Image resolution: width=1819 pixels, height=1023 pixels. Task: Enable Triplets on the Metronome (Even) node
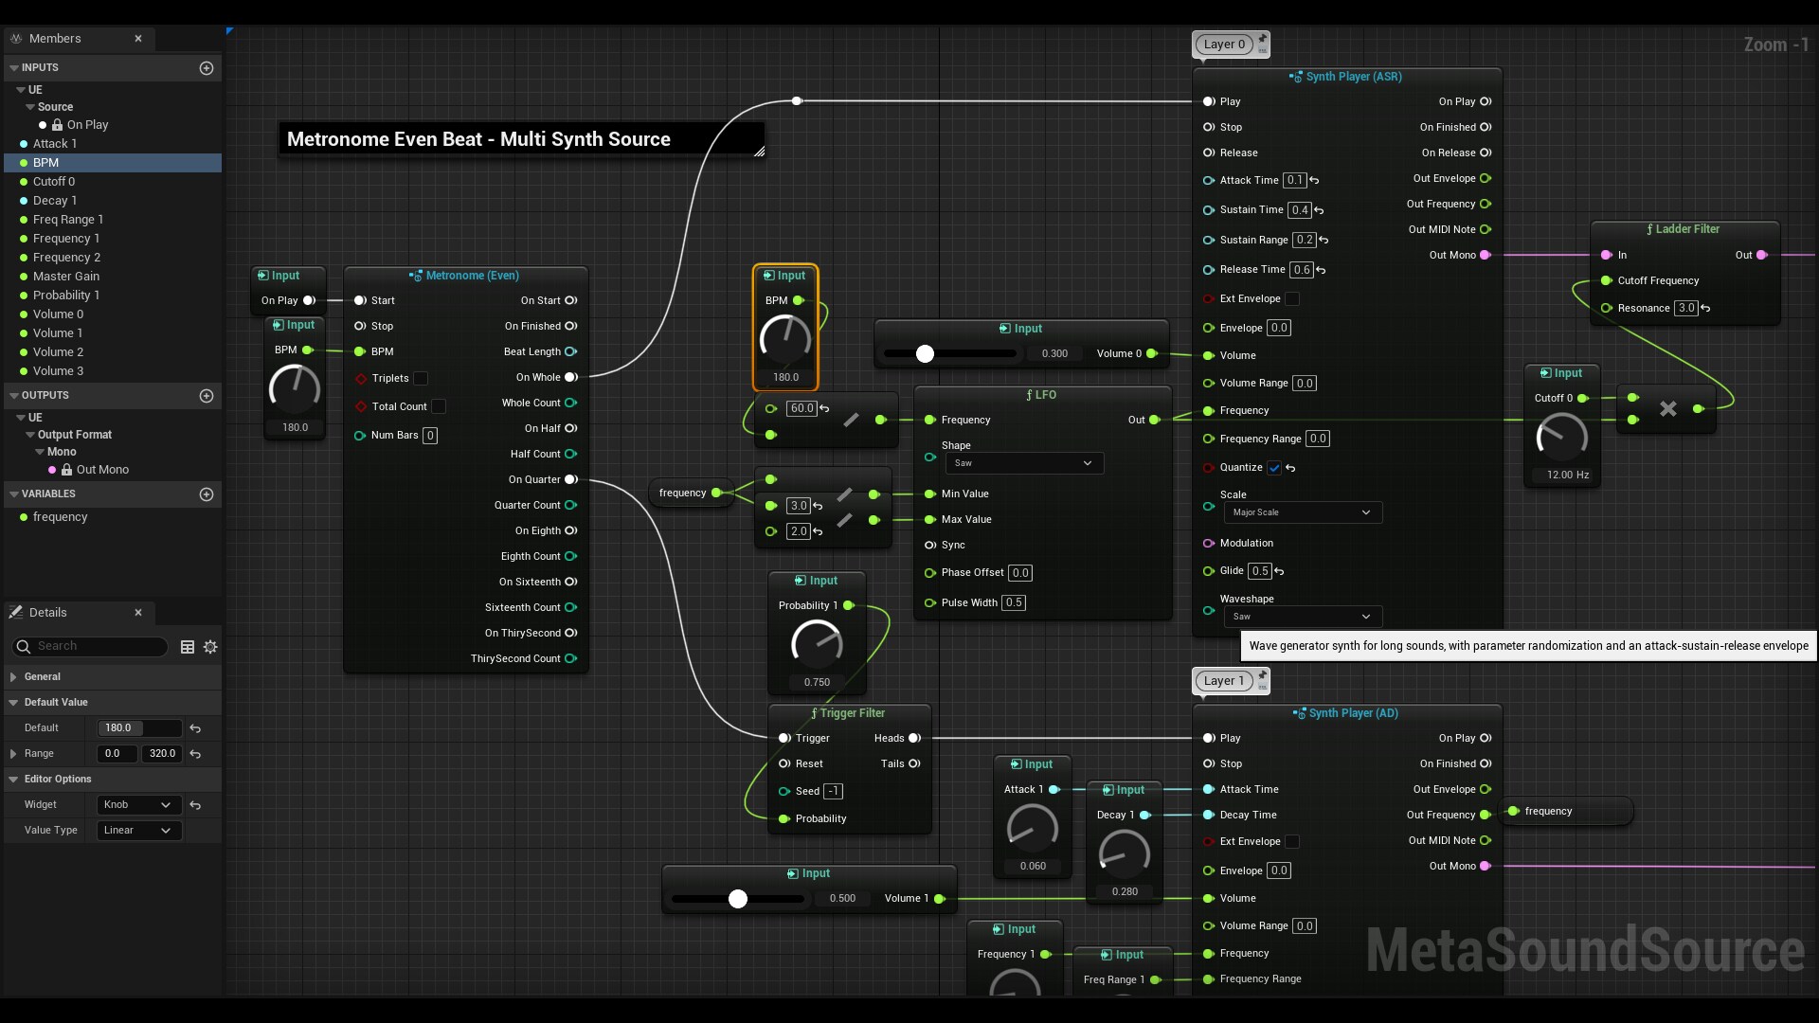tap(422, 378)
